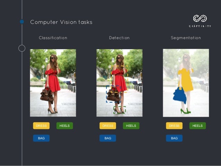This screenshot has width=221, height=166.
Task: Click the hollow circle timeline marker
Action: point(22,48)
